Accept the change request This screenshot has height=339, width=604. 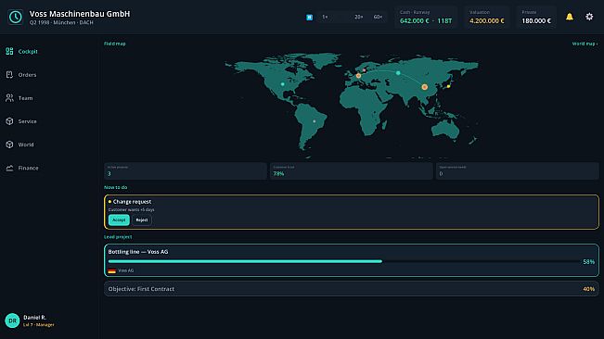[119, 220]
